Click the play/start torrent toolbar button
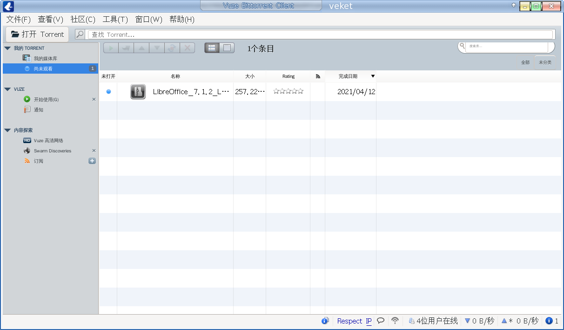Screen dimensions: 564x330 [111, 48]
